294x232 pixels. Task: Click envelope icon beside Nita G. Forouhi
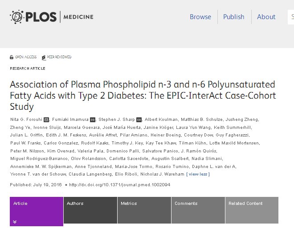coord(47,120)
